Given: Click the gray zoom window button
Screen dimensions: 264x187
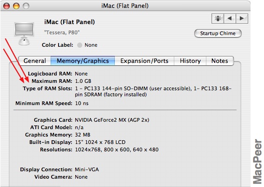Looking at the screenshot, I should point(26,6).
